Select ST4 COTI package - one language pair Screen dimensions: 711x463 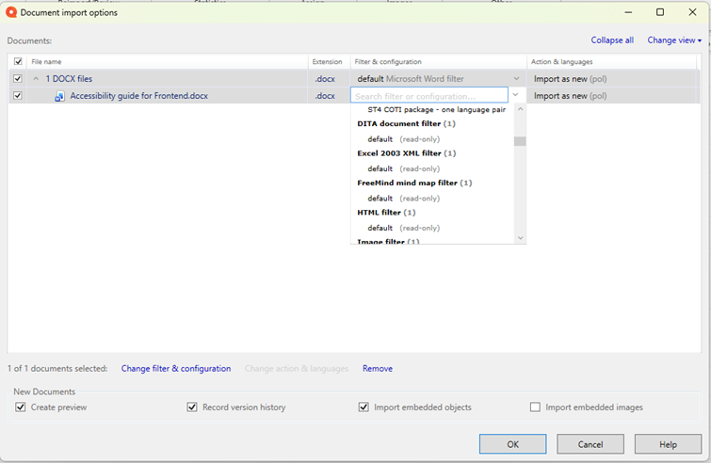tap(437, 110)
